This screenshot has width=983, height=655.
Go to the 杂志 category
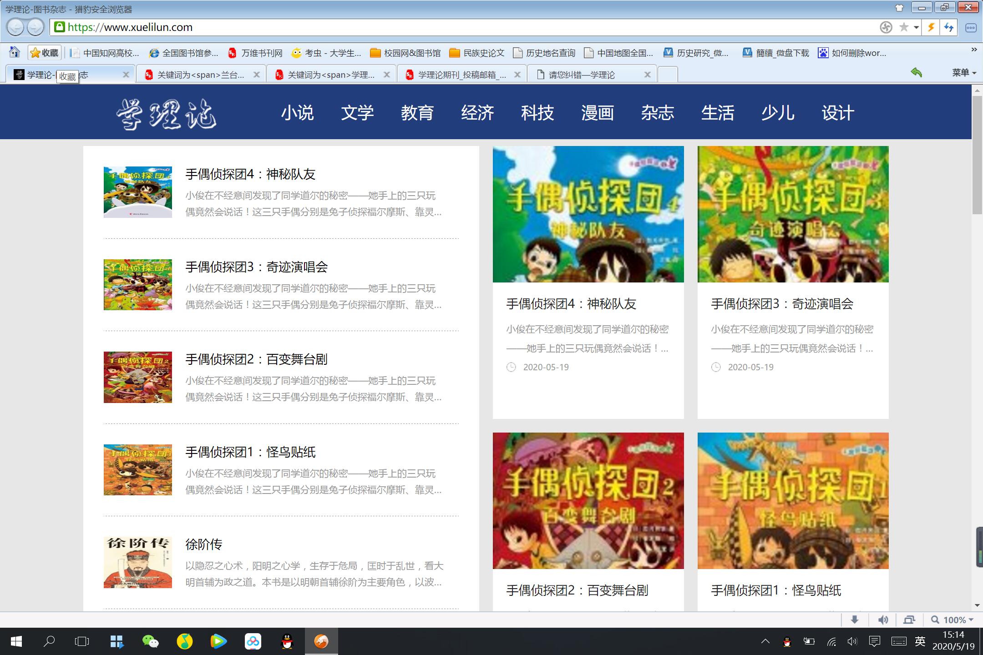pos(658,112)
